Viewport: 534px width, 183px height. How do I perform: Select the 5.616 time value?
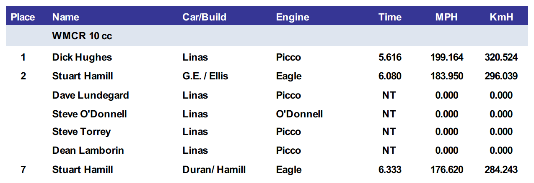(x=390, y=57)
